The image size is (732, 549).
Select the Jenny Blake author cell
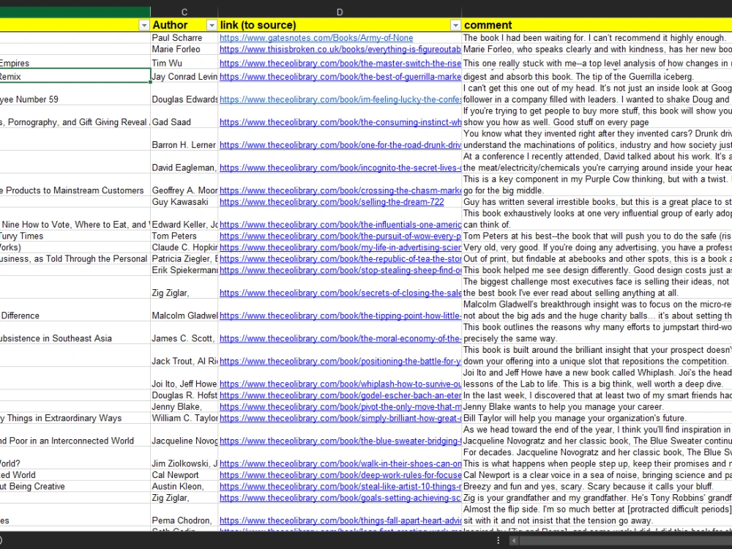point(184,407)
